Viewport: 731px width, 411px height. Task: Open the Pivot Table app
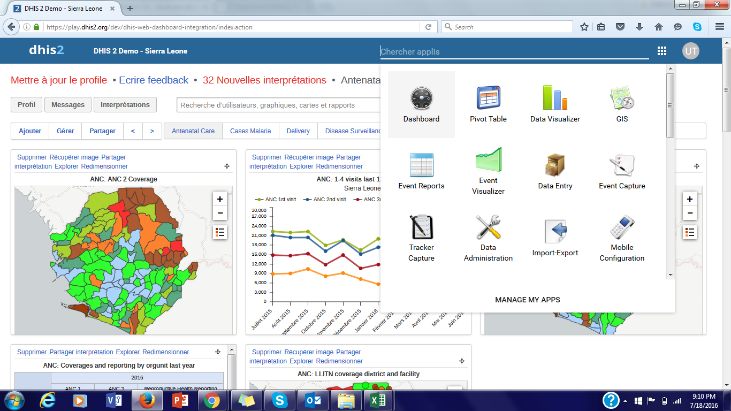(488, 104)
